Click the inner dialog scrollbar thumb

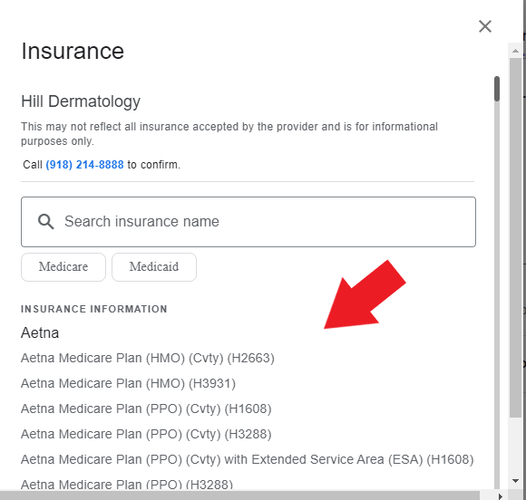tap(497, 89)
